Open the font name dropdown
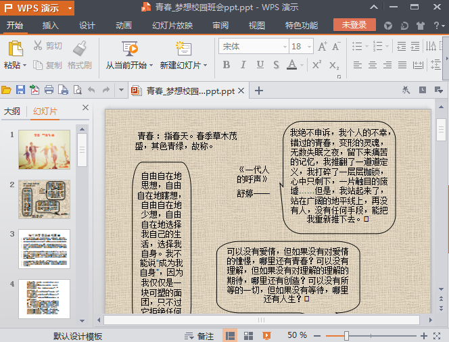The width and height of the screenshot is (449, 342). [283, 47]
